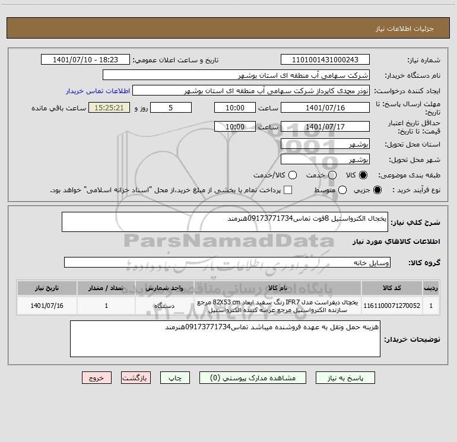This screenshot has height=442, width=457.
Task: Click the پاسخ به نیاز button
Action: [x=345, y=378]
